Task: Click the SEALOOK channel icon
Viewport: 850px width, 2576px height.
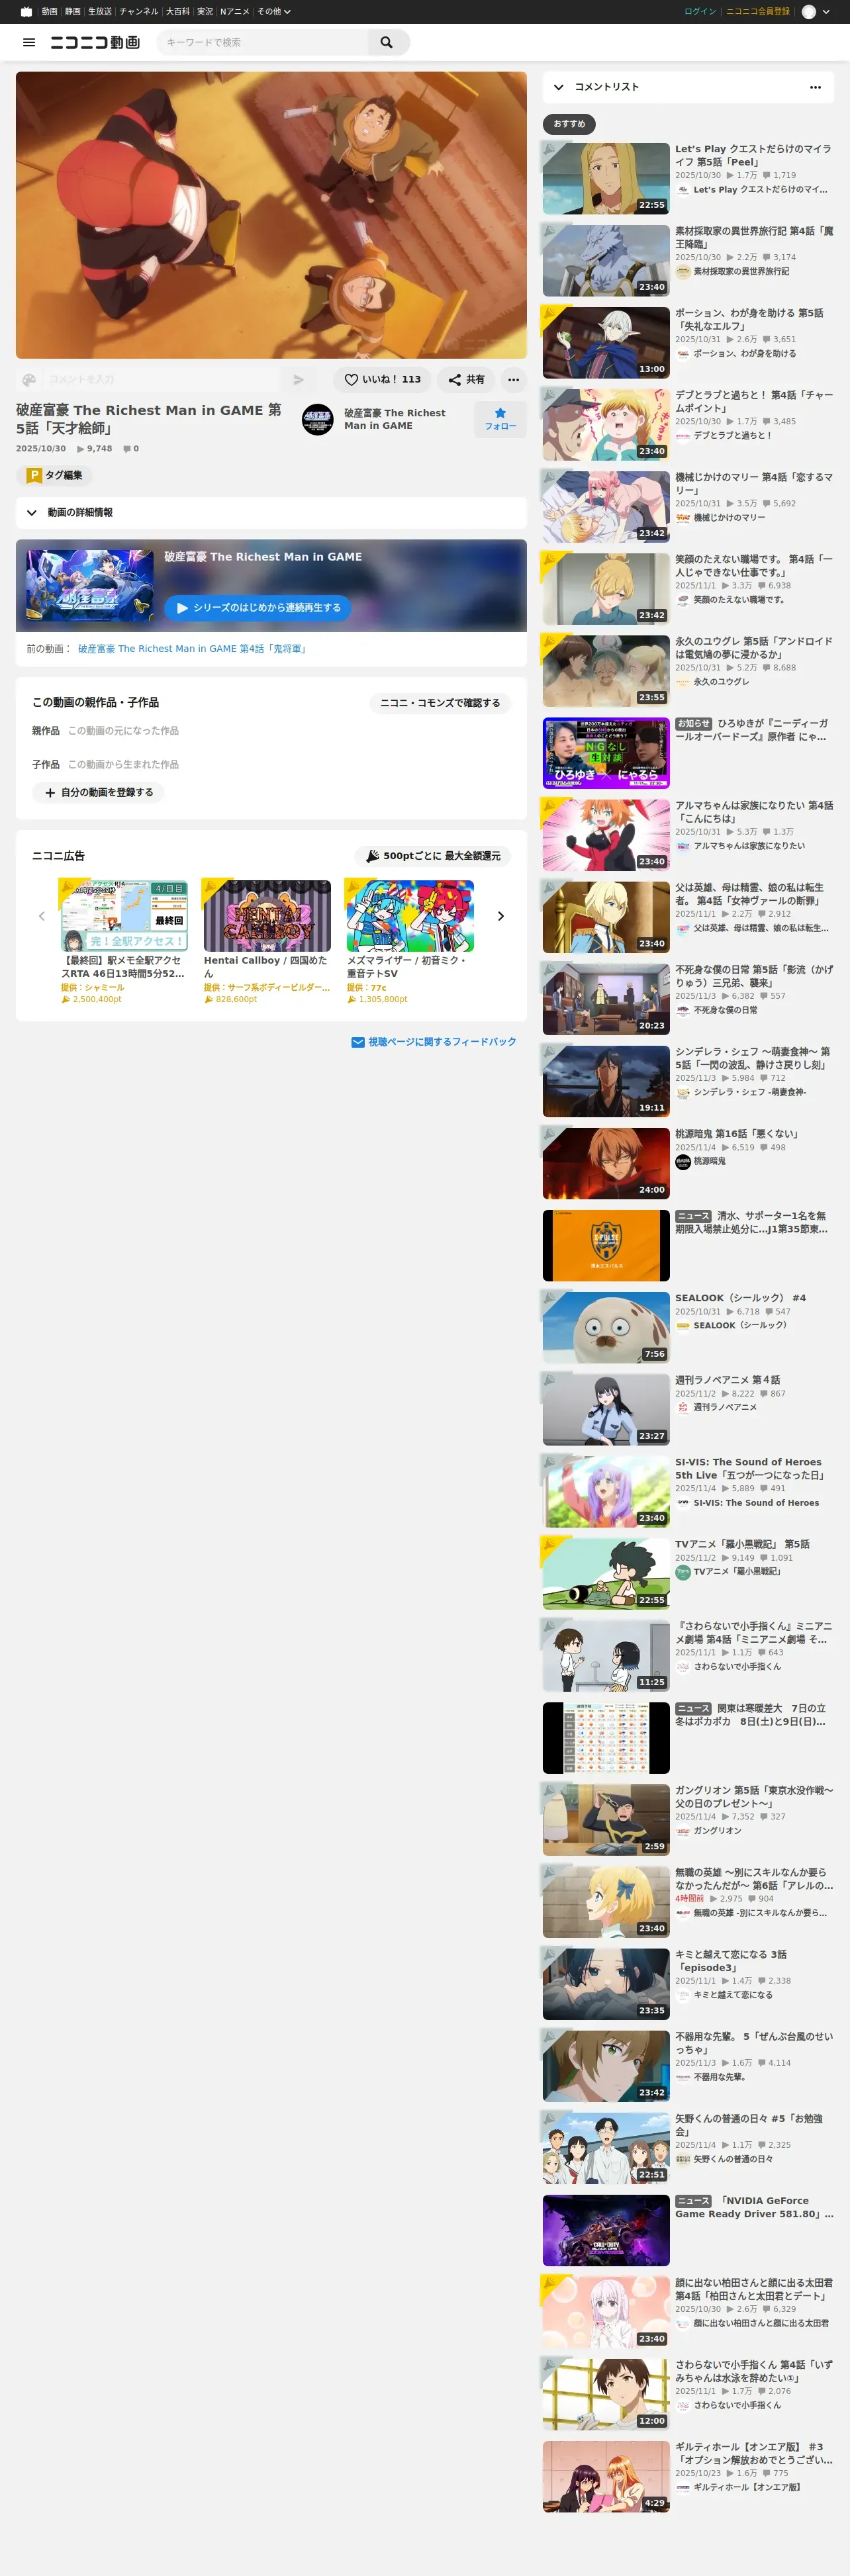Action: (683, 1325)
